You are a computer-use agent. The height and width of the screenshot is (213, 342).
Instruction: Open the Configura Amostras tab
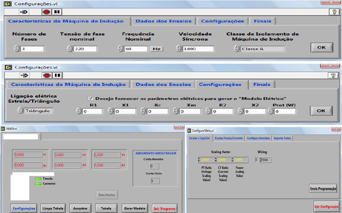[258, 138]
